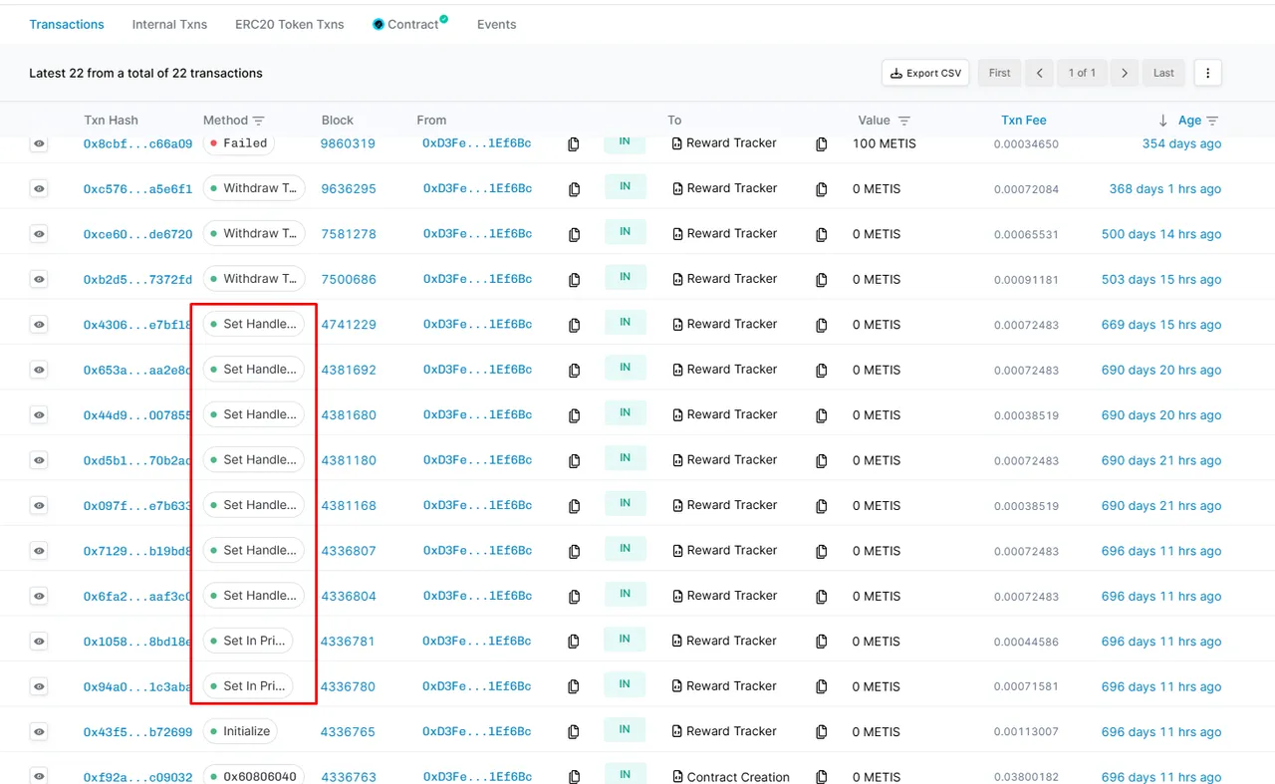Open Reward Tracker in block 4336807 row

point(732,550)
